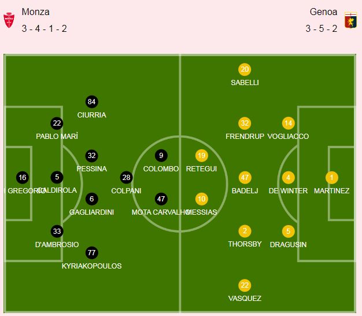
Task: Click Kyriakopoulos number 77 marker
Action: (91, 253)
